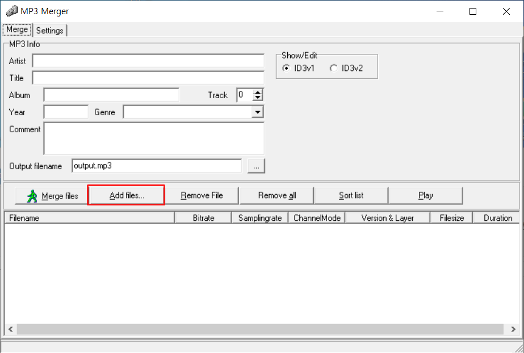The width and height of the screenshot is (524, 353).
Task: Click the Output filename field
Action: tap(156, 166)
